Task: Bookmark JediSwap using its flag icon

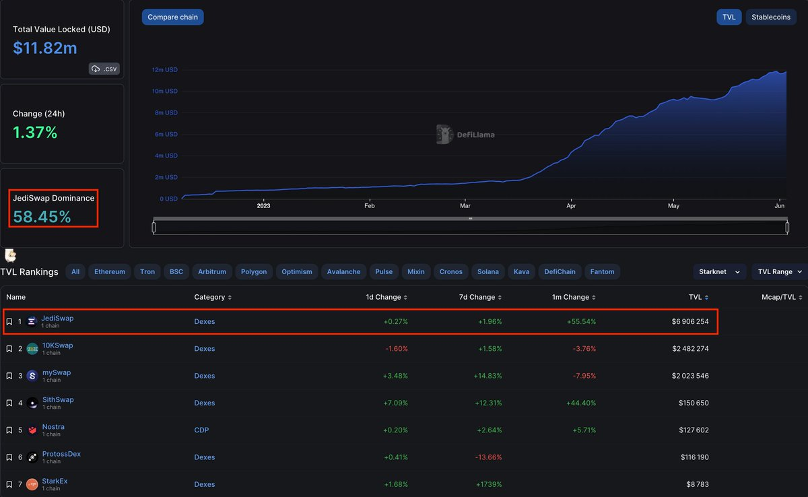Action: 9,321
